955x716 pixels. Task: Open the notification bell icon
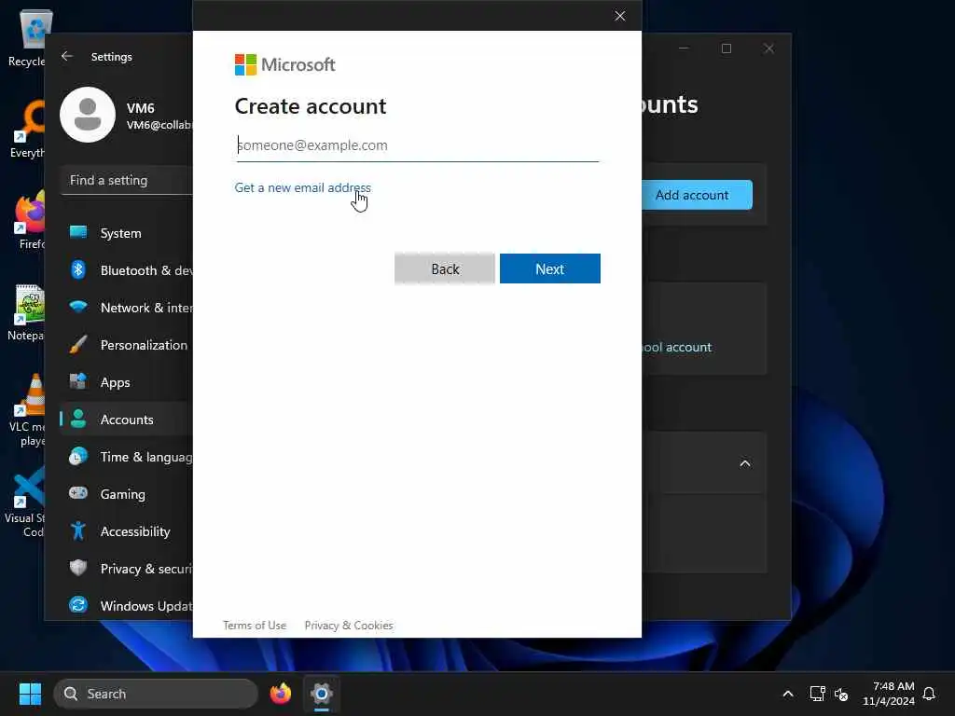pos(929,694)
